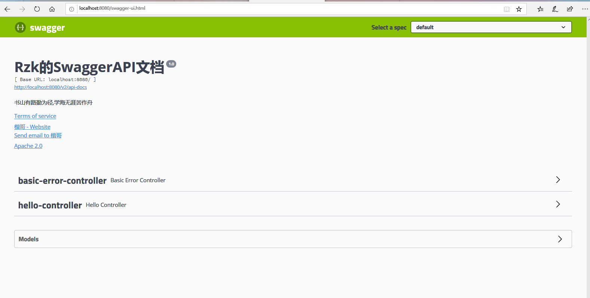Open Apache 2.0 license link
The image size is (590, 298).
(x=28, y=146)
